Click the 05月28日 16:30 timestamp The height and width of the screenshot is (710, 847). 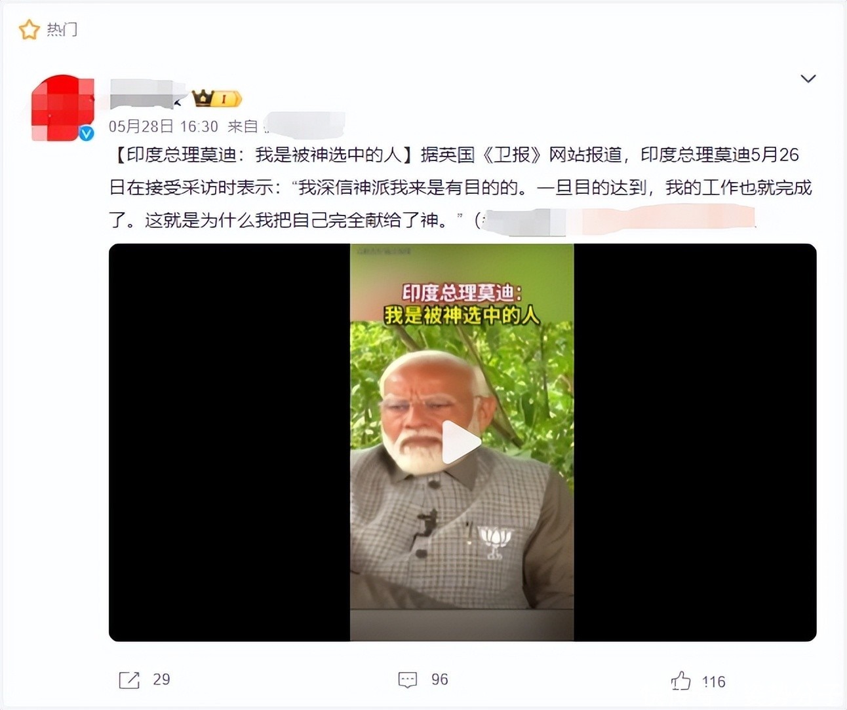pyautogui.click(x=163, y=126)
